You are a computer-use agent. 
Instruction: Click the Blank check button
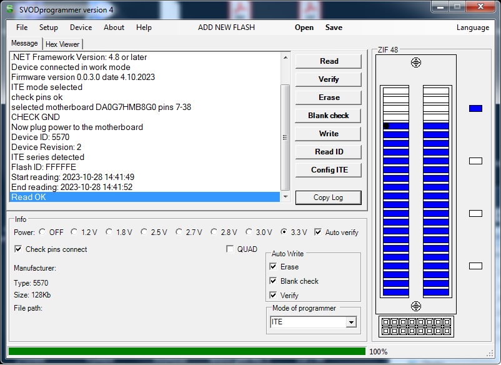329,116
